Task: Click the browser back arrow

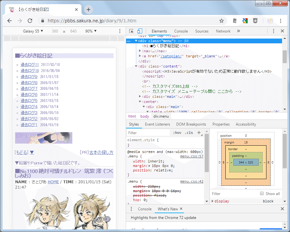Action: [10, 21]
